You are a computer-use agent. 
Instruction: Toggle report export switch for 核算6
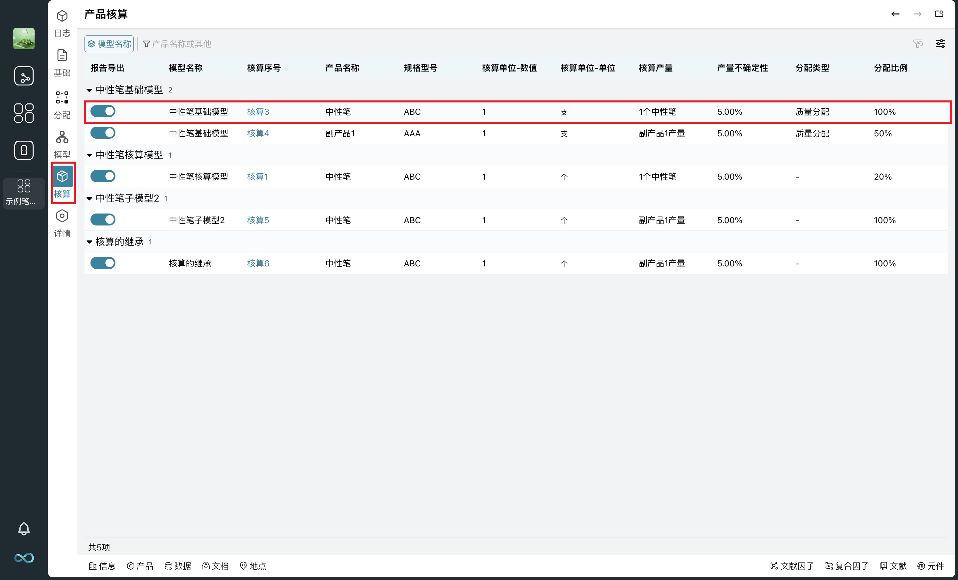103,263
